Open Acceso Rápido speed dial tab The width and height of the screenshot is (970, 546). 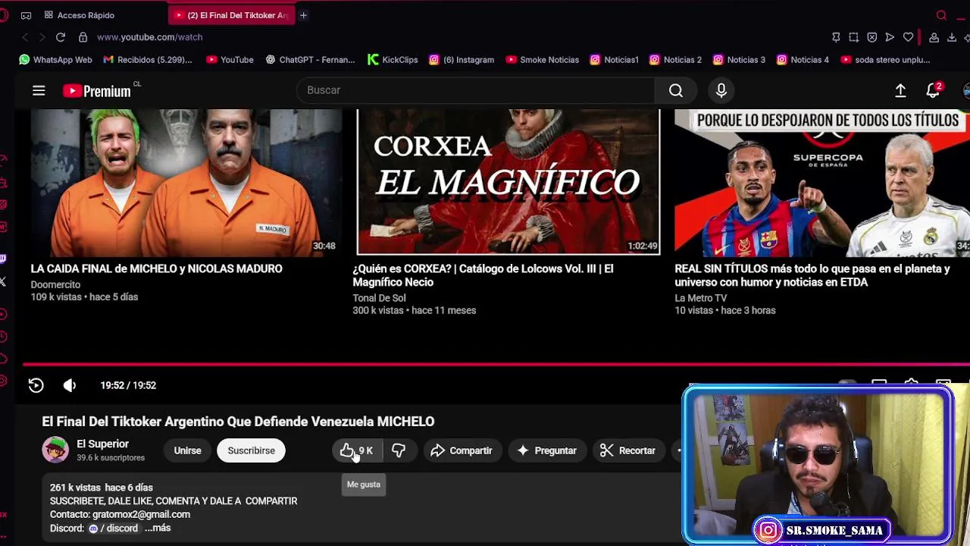click(x=80, y=15)
